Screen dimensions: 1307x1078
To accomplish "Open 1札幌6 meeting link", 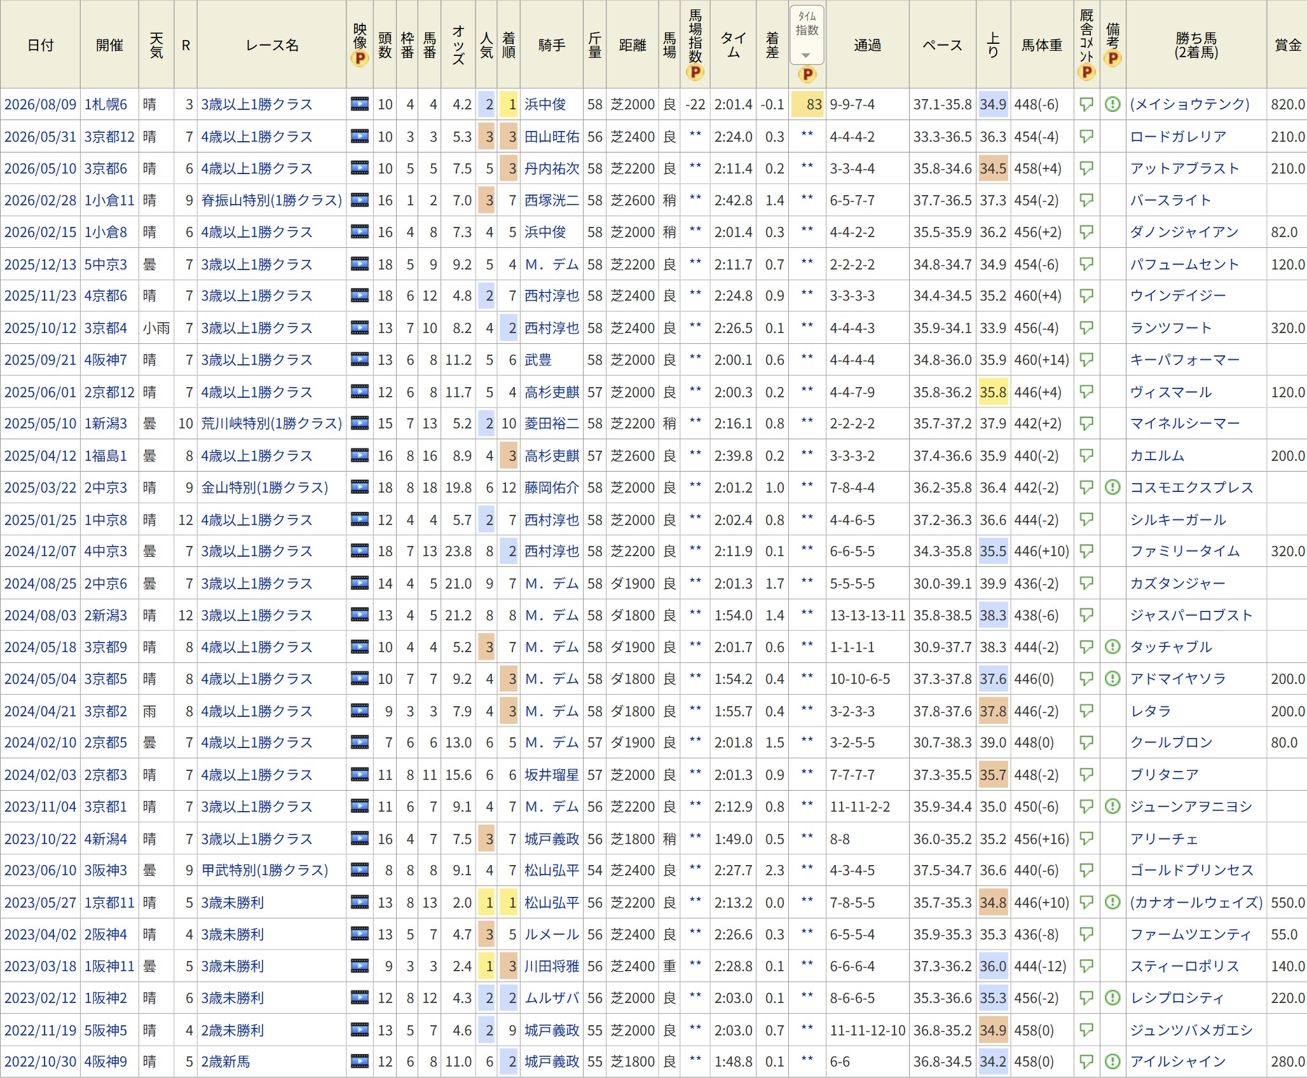I will pos(106,104).
